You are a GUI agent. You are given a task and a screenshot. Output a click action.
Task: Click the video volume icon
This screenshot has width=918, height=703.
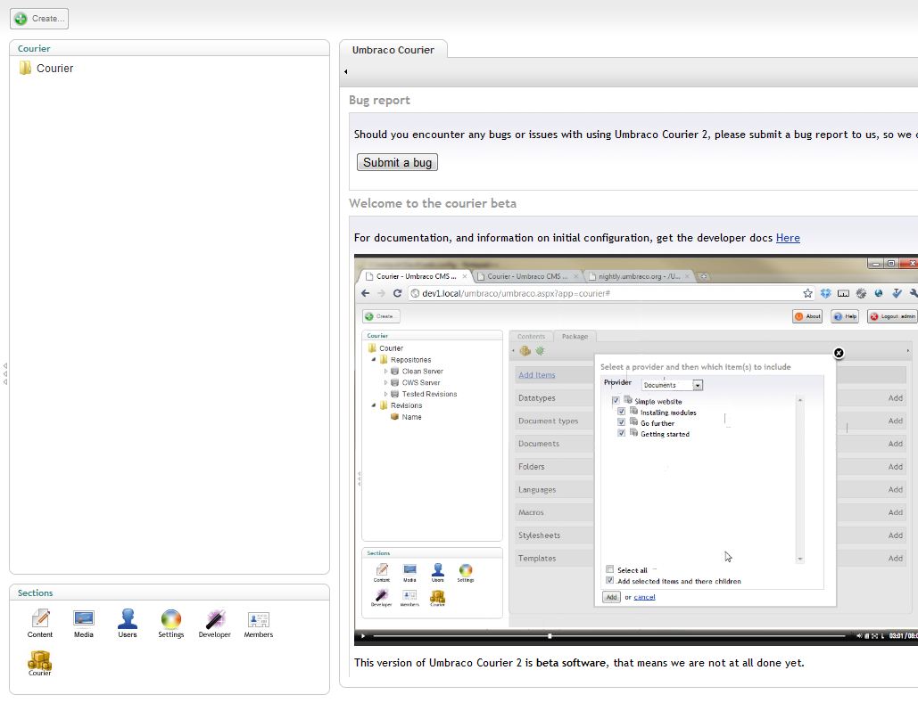[859, 636]
